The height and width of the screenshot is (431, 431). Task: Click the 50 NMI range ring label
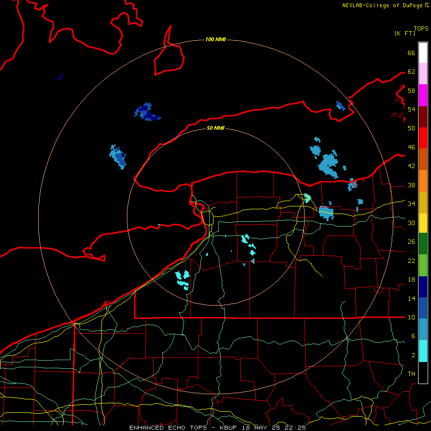(x=215, y=128)
